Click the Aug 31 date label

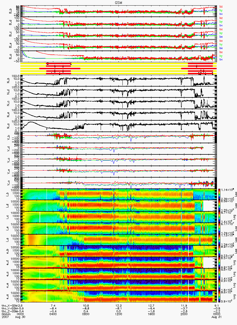coord(217,317)
